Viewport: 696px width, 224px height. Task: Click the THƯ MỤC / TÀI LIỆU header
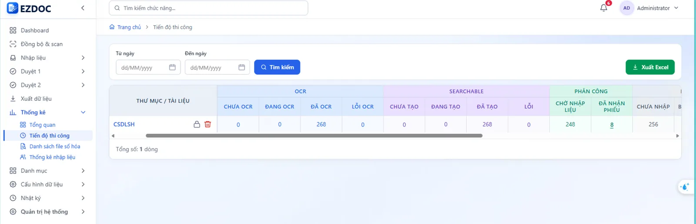pos(163,101)
